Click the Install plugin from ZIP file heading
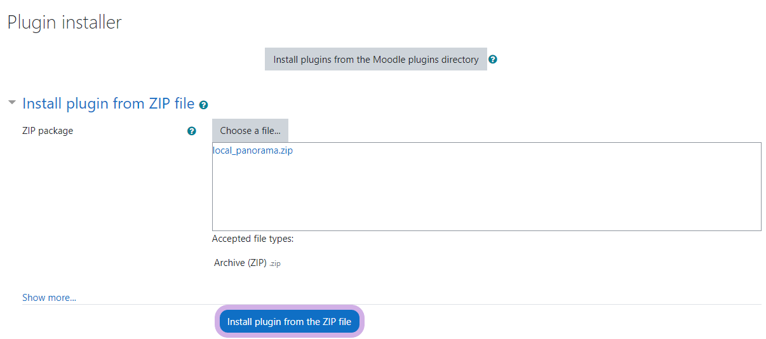 [x=108, y=103]
